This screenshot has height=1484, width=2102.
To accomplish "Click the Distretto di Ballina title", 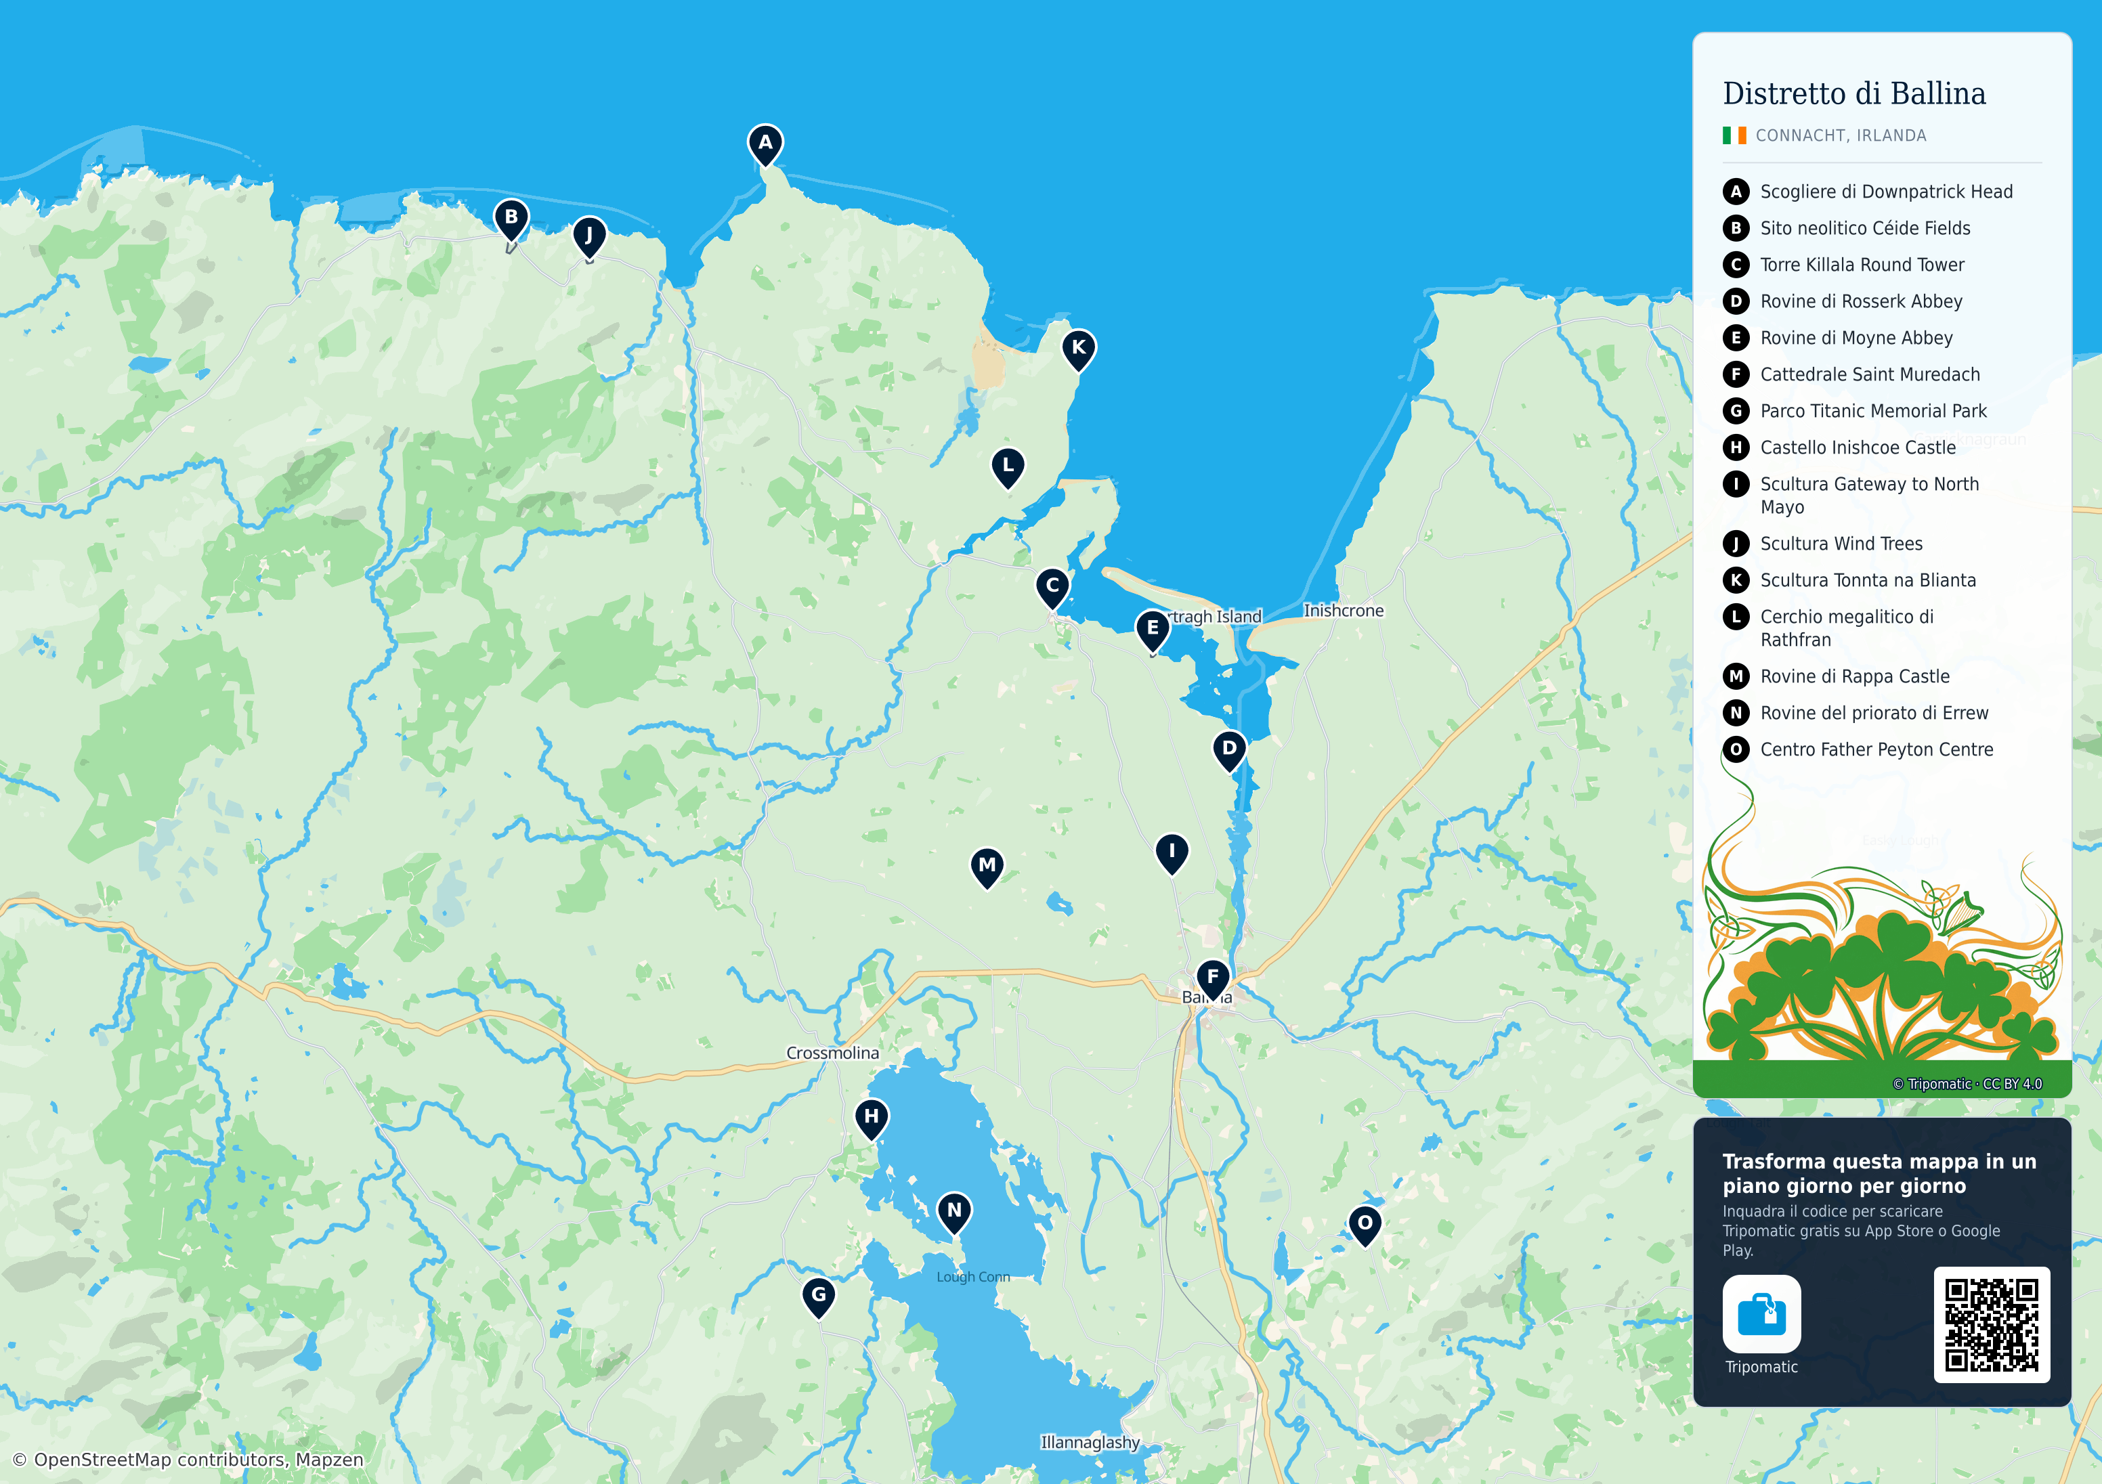I will [1854, 93].
